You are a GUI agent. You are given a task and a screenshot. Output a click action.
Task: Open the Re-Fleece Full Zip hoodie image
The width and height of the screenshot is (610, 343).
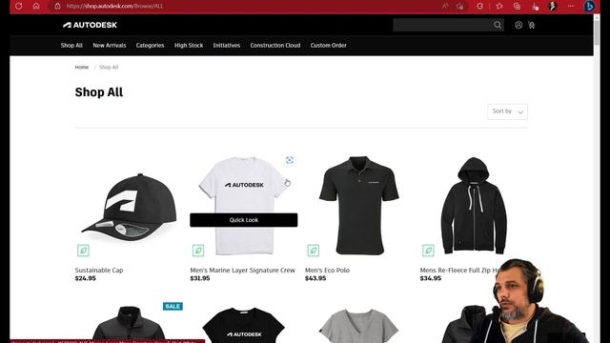(474, 206)
